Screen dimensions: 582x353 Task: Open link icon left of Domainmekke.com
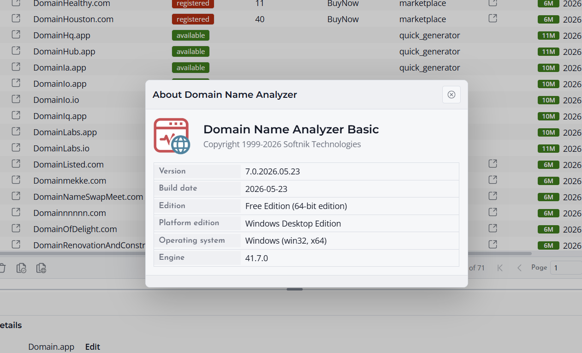pos(16,180)
